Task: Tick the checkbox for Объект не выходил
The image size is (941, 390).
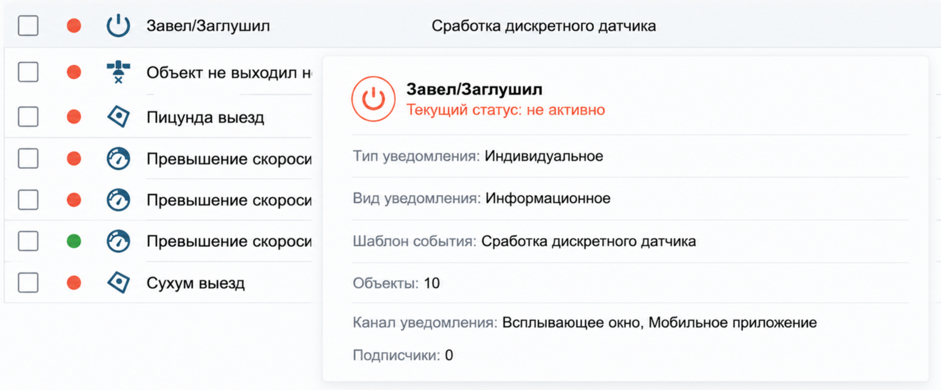Action: click(28, 72)
